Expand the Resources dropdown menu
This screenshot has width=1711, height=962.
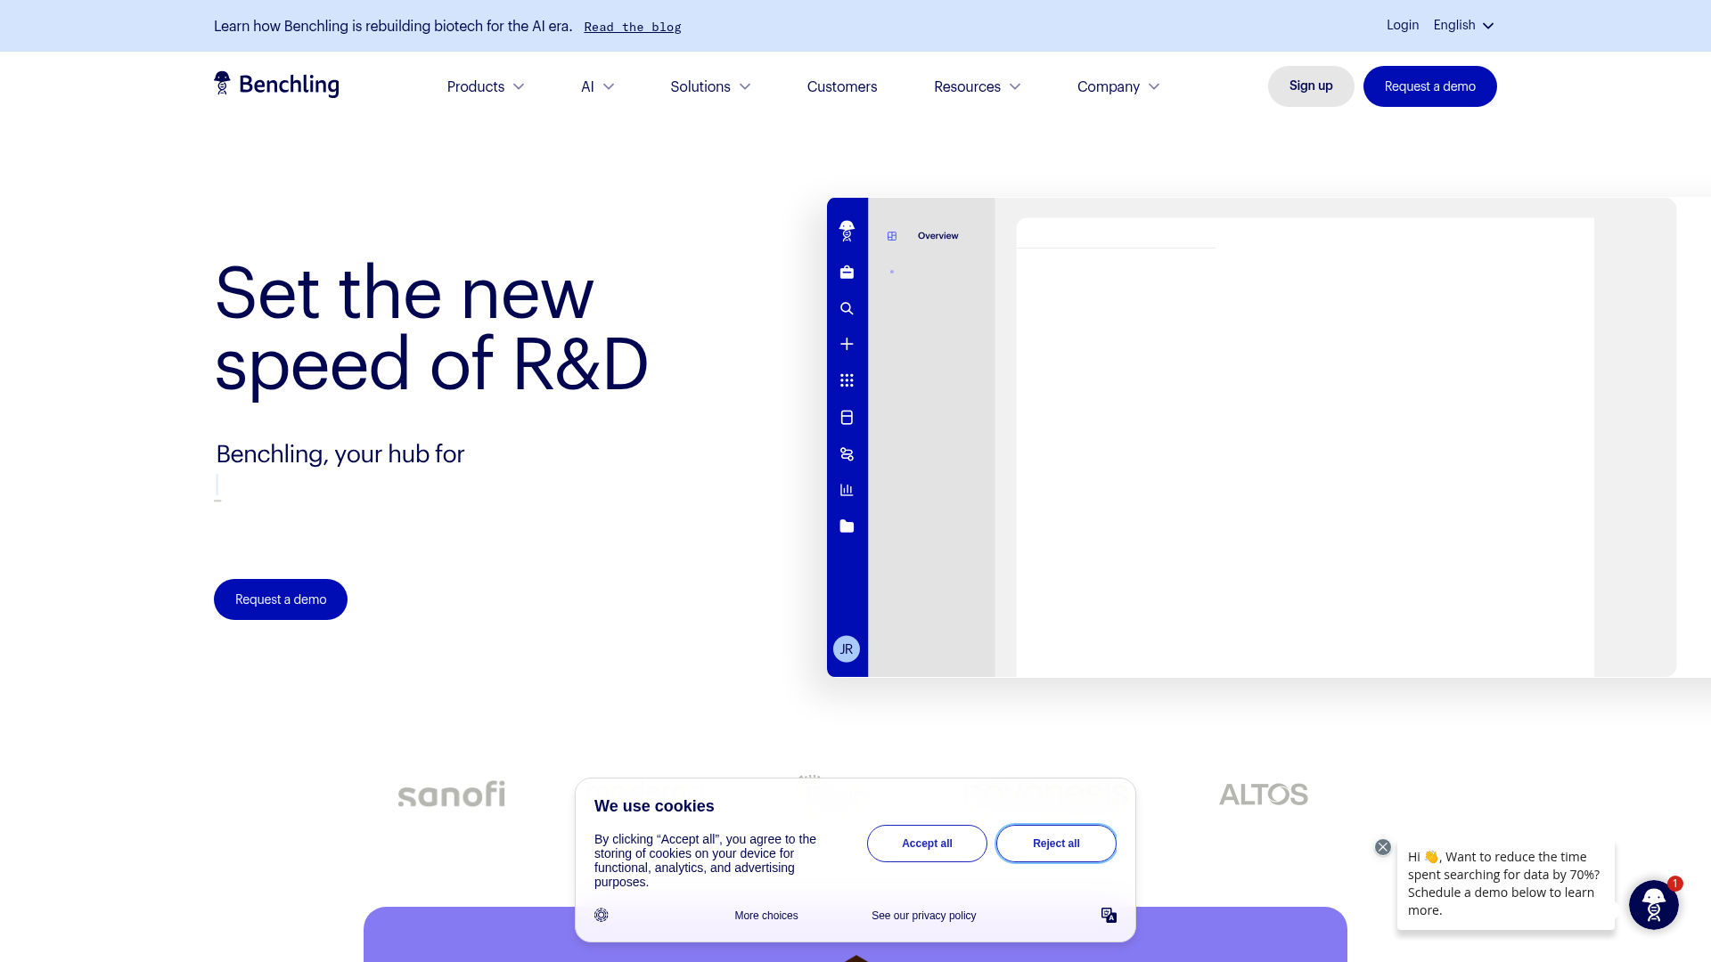pos(977,86)
